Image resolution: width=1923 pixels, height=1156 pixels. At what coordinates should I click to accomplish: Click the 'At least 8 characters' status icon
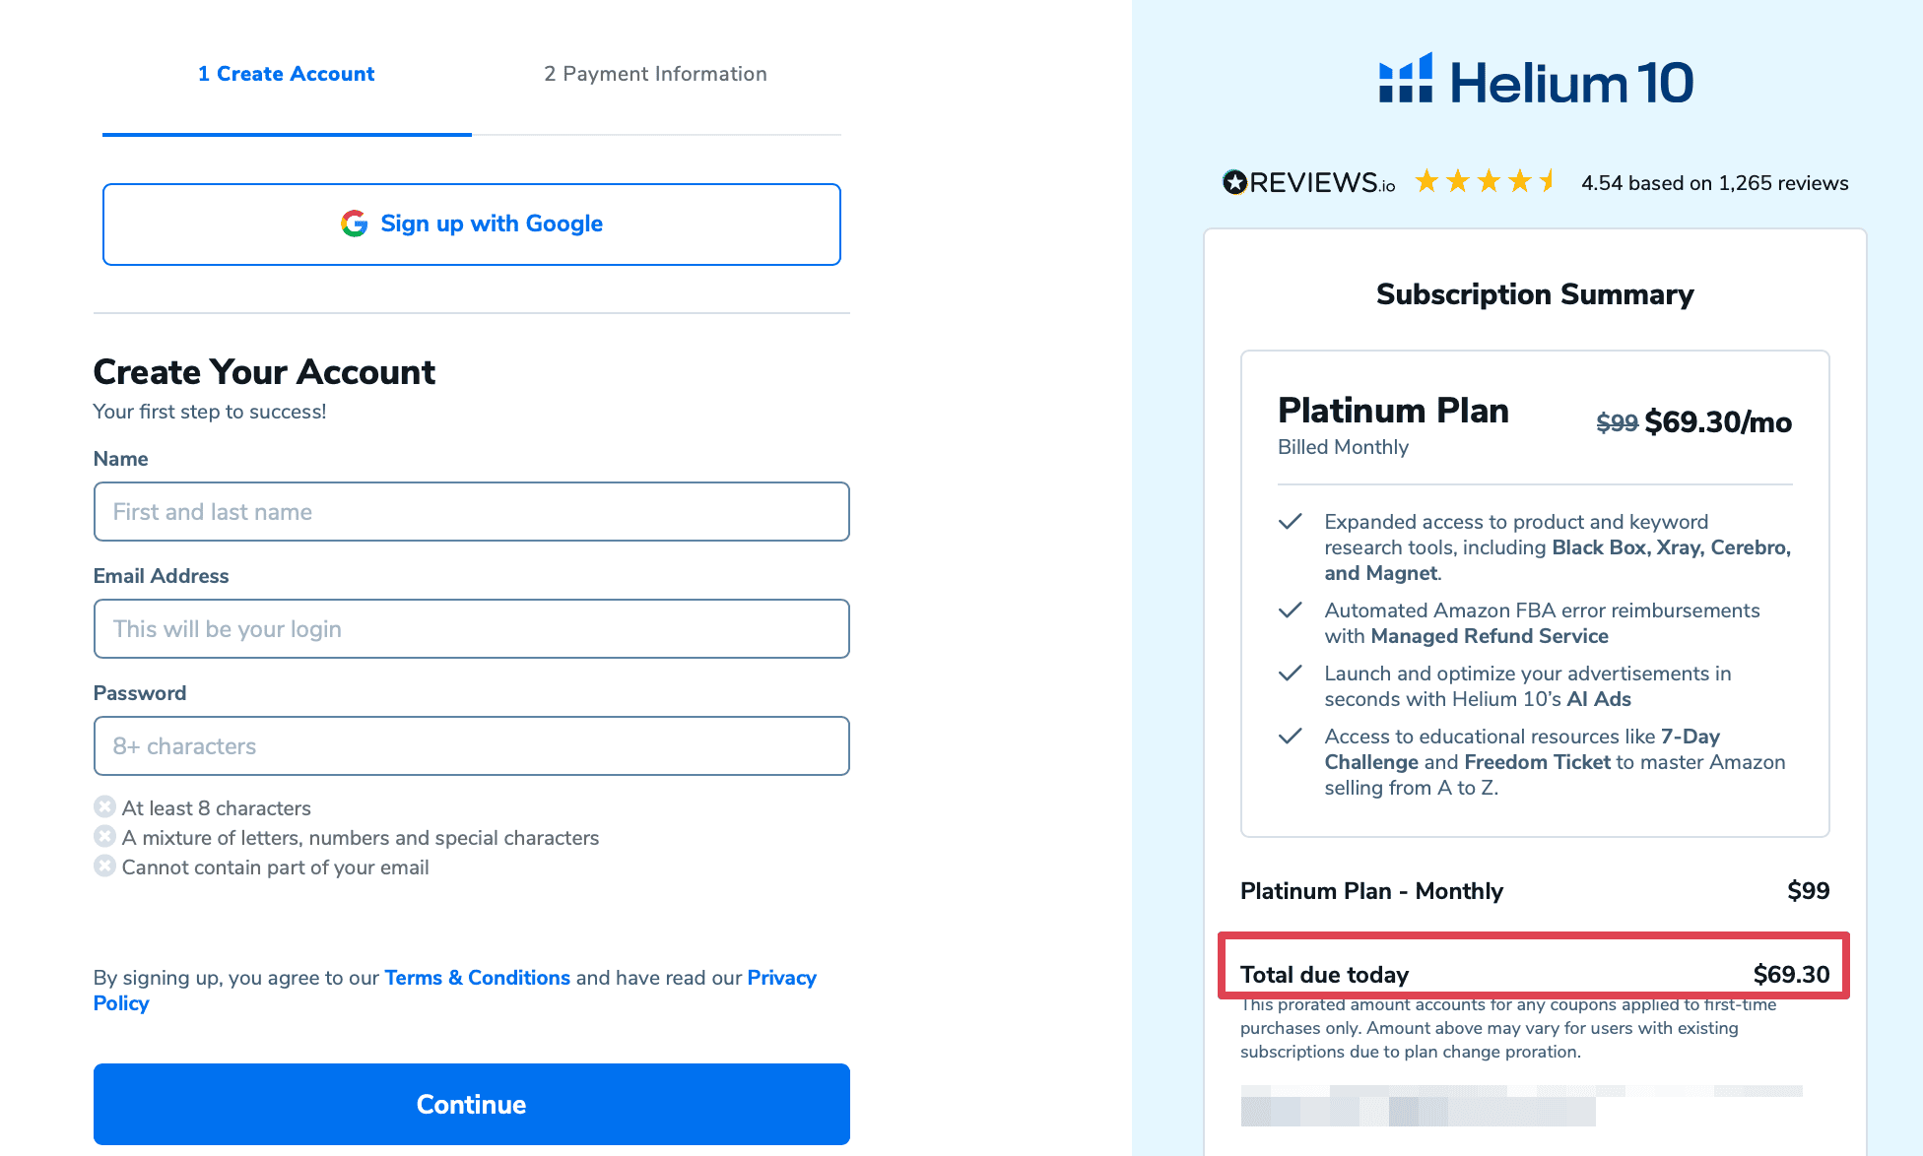(x=104, y=807)
